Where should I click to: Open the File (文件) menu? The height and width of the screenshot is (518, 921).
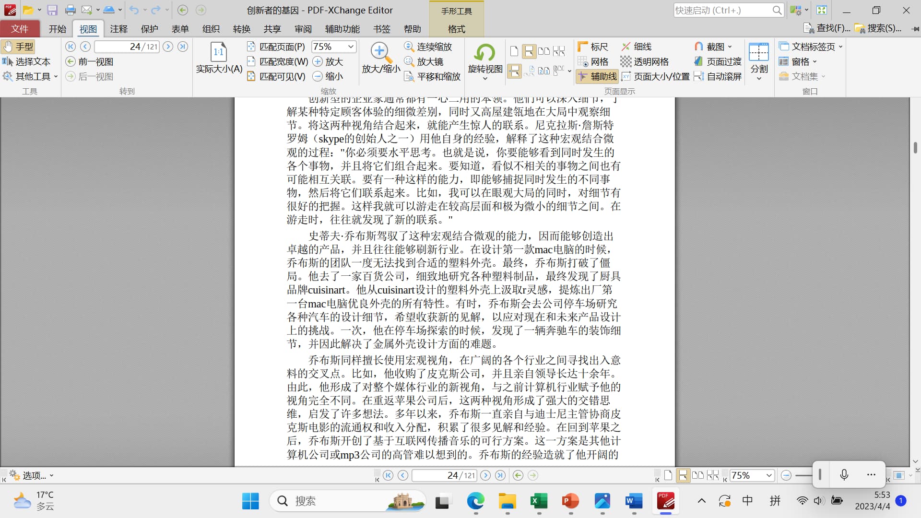point(20,29)
